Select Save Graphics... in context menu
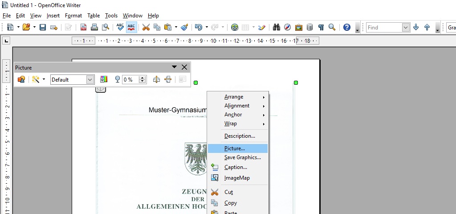Image resolution: width=456 pixels, height=214 pixels. point(243,157)
